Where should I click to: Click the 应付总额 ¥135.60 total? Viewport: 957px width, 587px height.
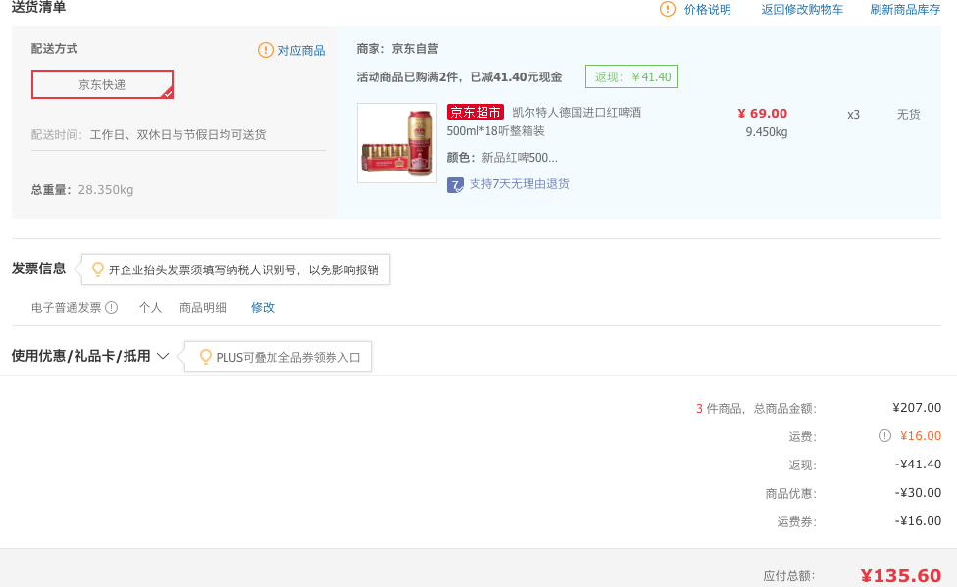[901, 575]
